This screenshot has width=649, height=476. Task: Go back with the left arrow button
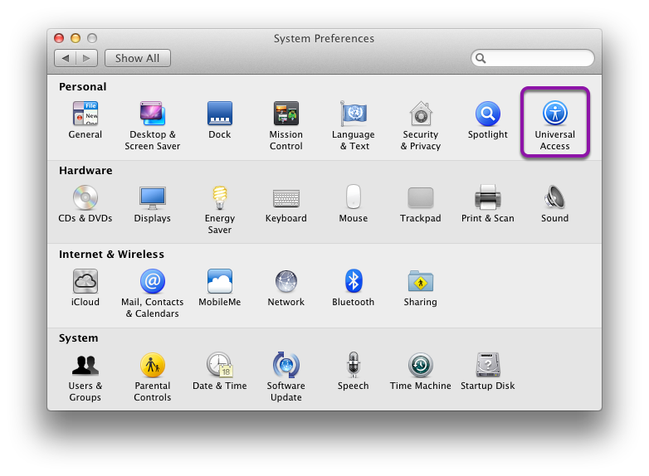point(65,58)
